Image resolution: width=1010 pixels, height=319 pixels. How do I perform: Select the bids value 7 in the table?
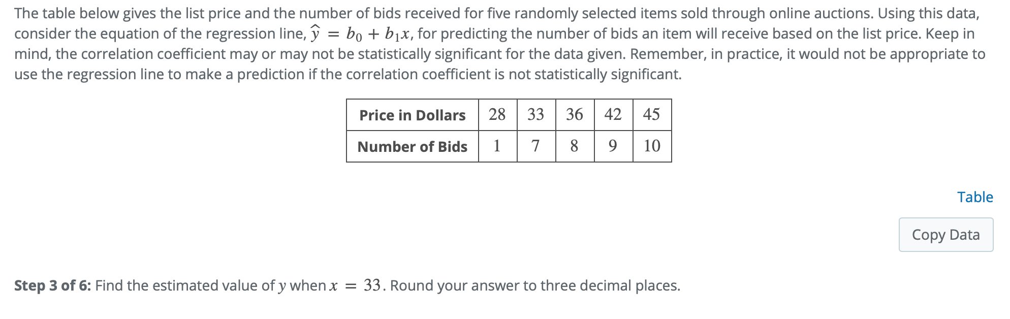coord(535,147)
